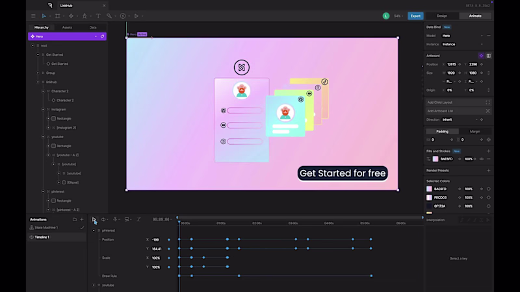This screenshot has width=520, height=292.
Task: Open the loop mode option
Action: pos(104,219)
